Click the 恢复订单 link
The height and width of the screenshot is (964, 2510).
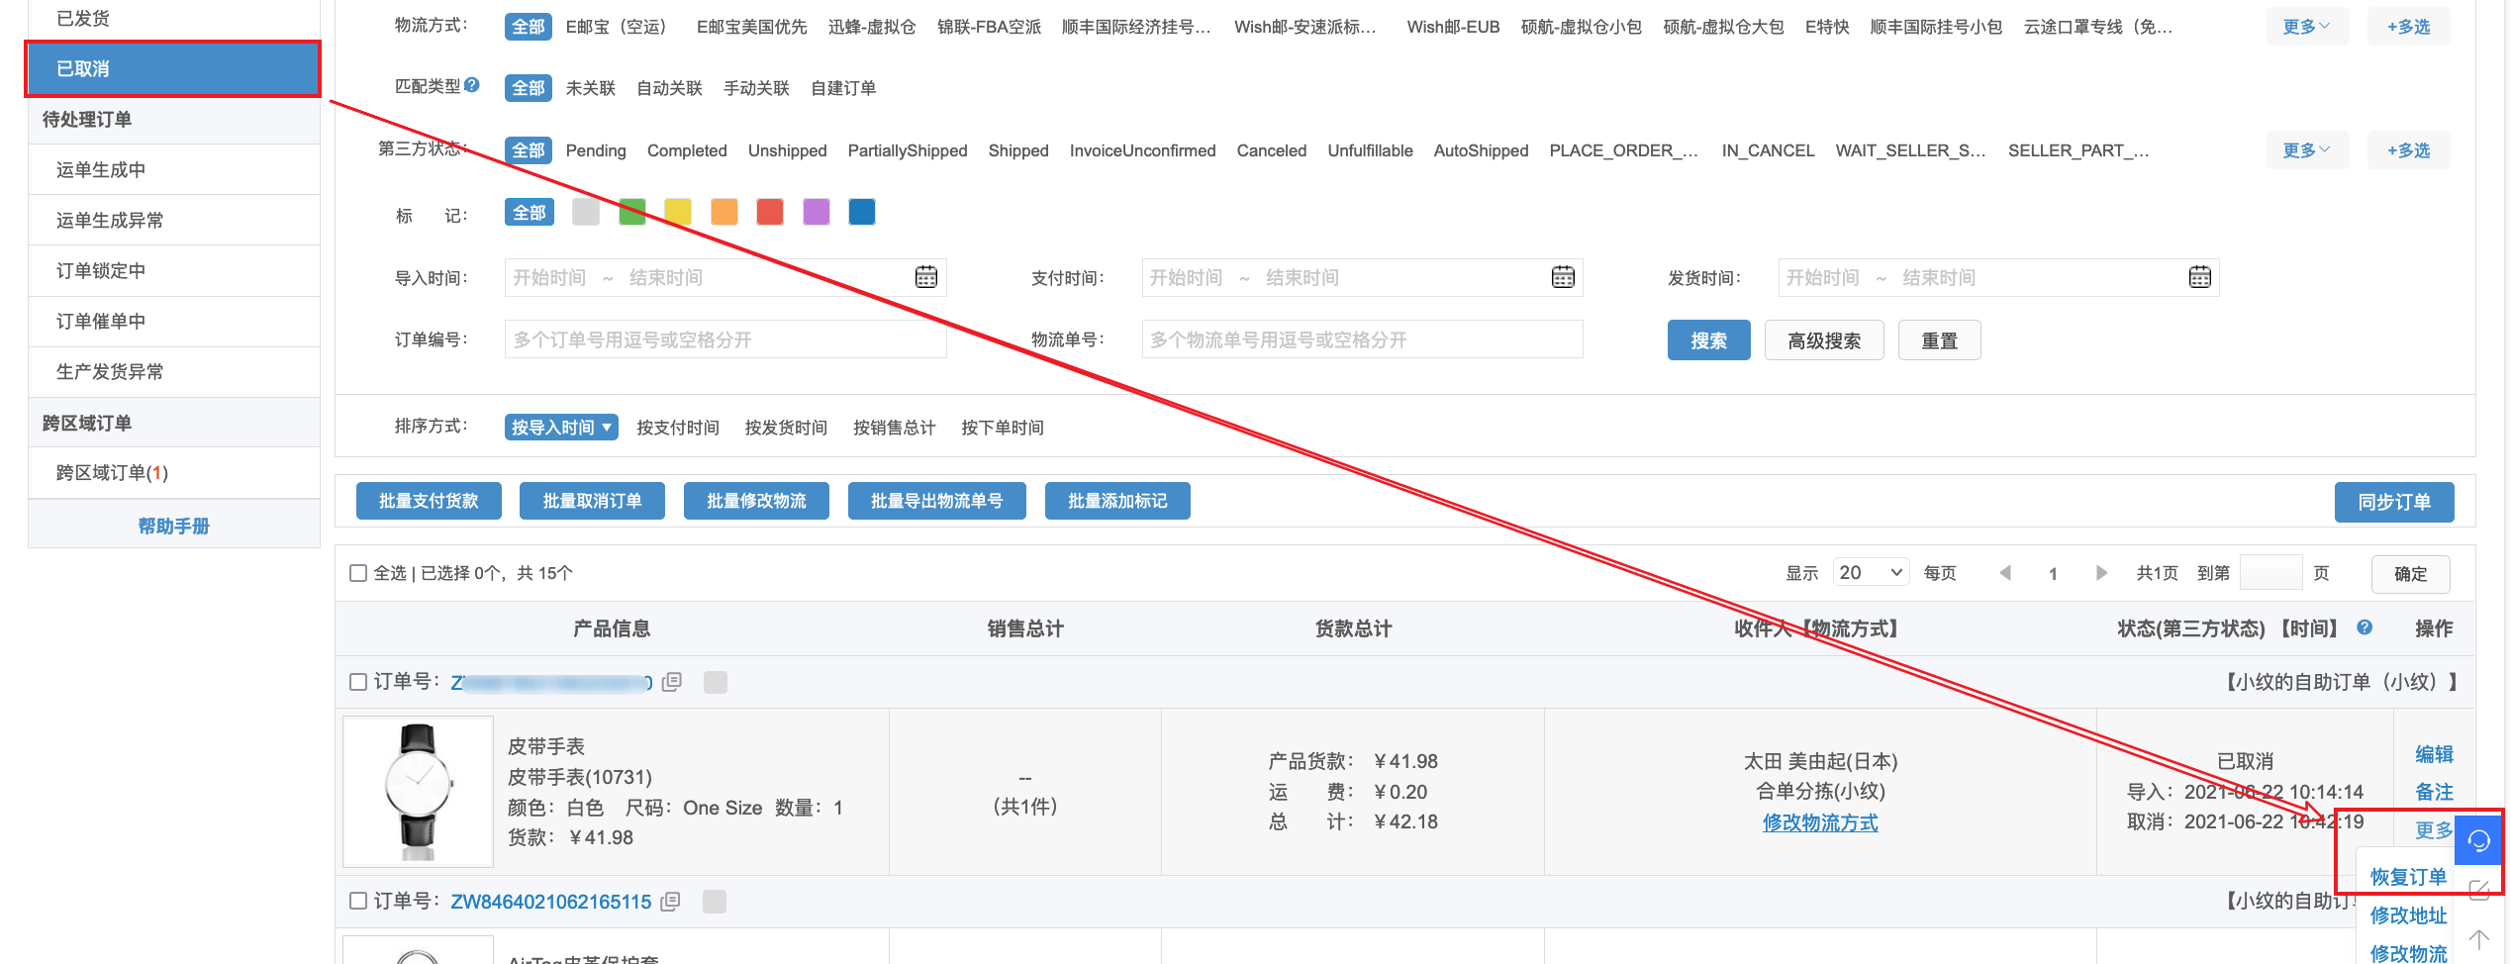2408,875
